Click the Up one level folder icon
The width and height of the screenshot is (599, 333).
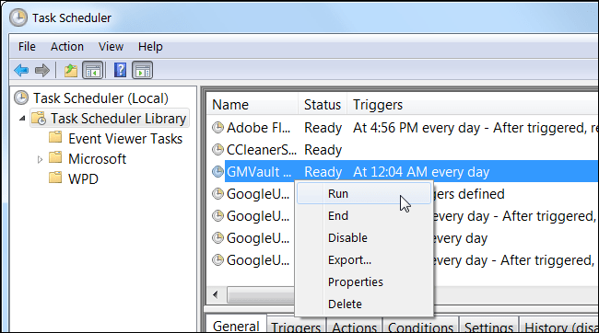tap(71, 71)
